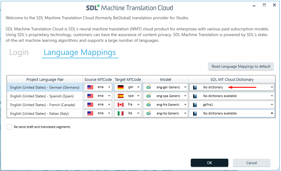
Task: Expand the eng-ita Generic model dropdown
Action: (185, 113)
